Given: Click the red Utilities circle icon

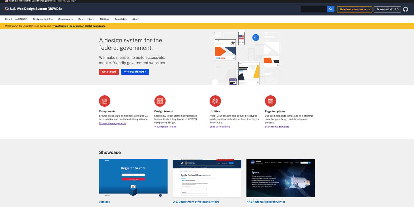Looking at the screenshot, I should tap(215, 101).
